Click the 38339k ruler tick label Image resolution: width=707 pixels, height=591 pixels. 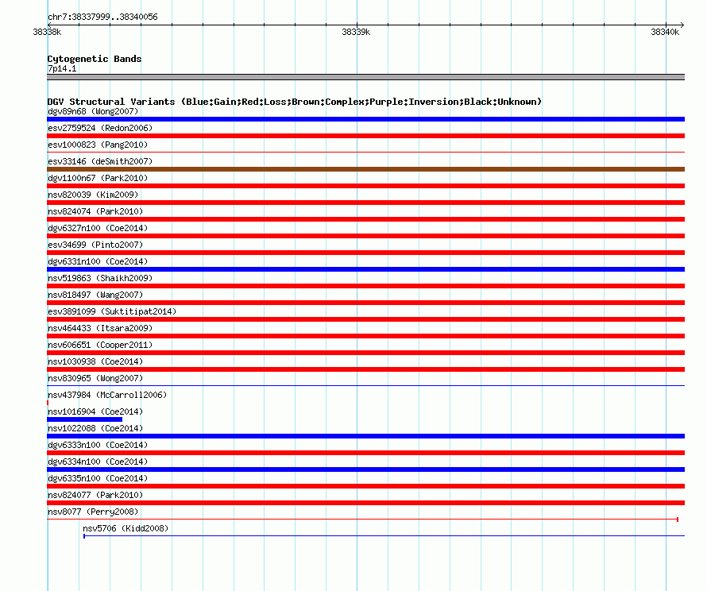click(x=356, y=32)
